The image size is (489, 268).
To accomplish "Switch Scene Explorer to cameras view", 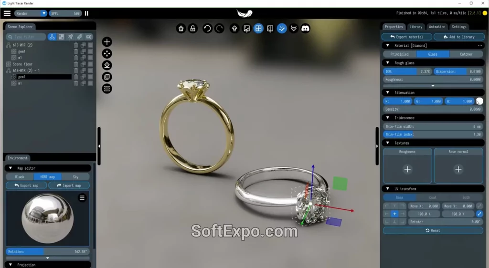I will click(89, 37).
